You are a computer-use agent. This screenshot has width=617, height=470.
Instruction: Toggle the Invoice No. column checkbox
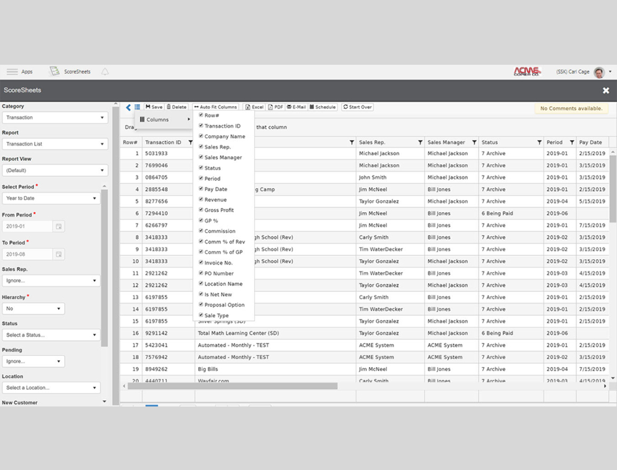coord(201,262)
